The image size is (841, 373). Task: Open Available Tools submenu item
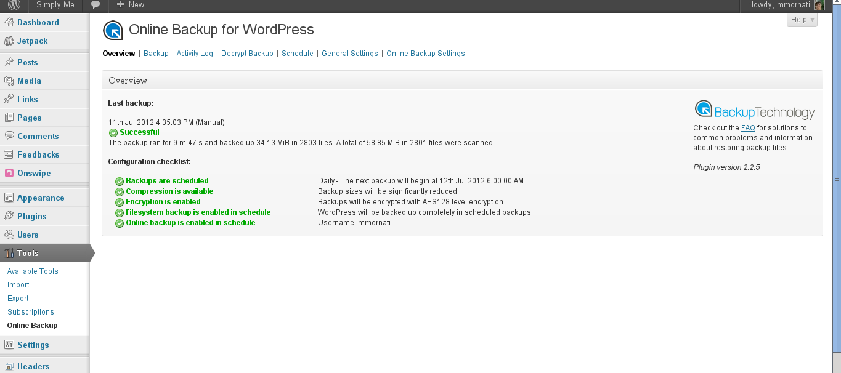pos(33,271)
